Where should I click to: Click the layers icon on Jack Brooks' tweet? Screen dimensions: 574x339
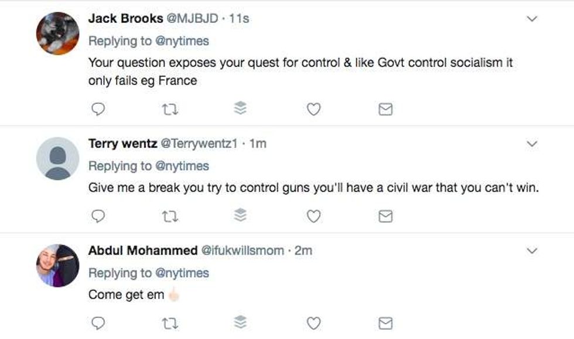pyautogui.click(x=240, y=109)
